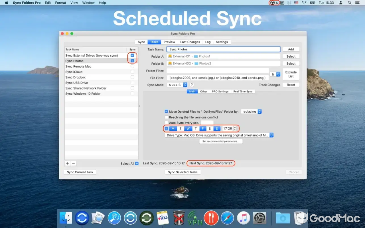Open the VPN app in the Dock
The height and width of the screenshot is (228, 365).
194,218
